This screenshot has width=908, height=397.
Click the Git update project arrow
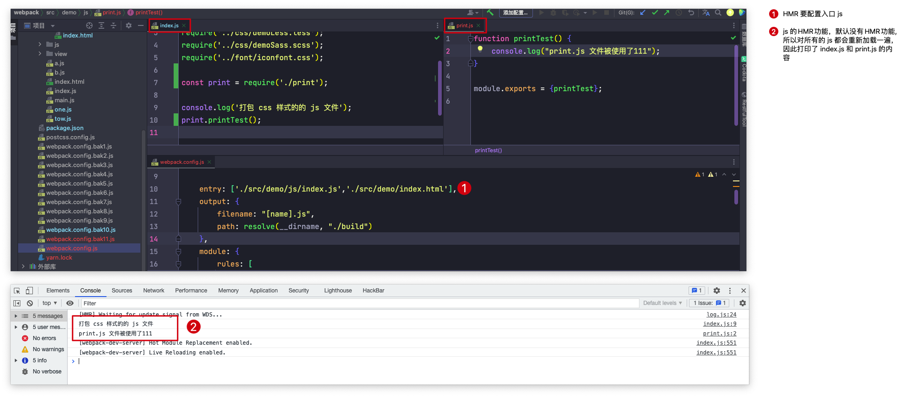pos(643,12)
